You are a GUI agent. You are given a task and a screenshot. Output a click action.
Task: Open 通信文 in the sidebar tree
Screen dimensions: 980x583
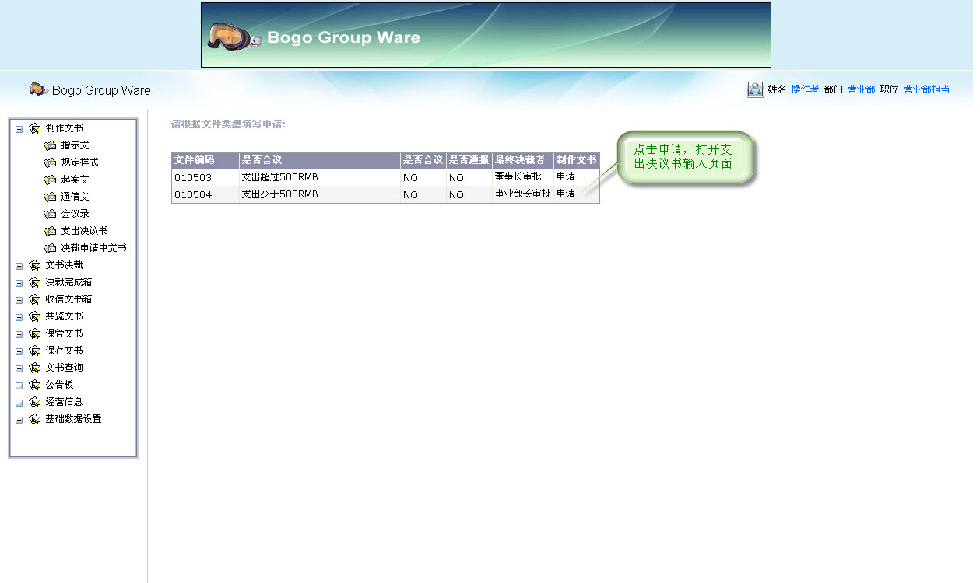(x=75, y=197)
